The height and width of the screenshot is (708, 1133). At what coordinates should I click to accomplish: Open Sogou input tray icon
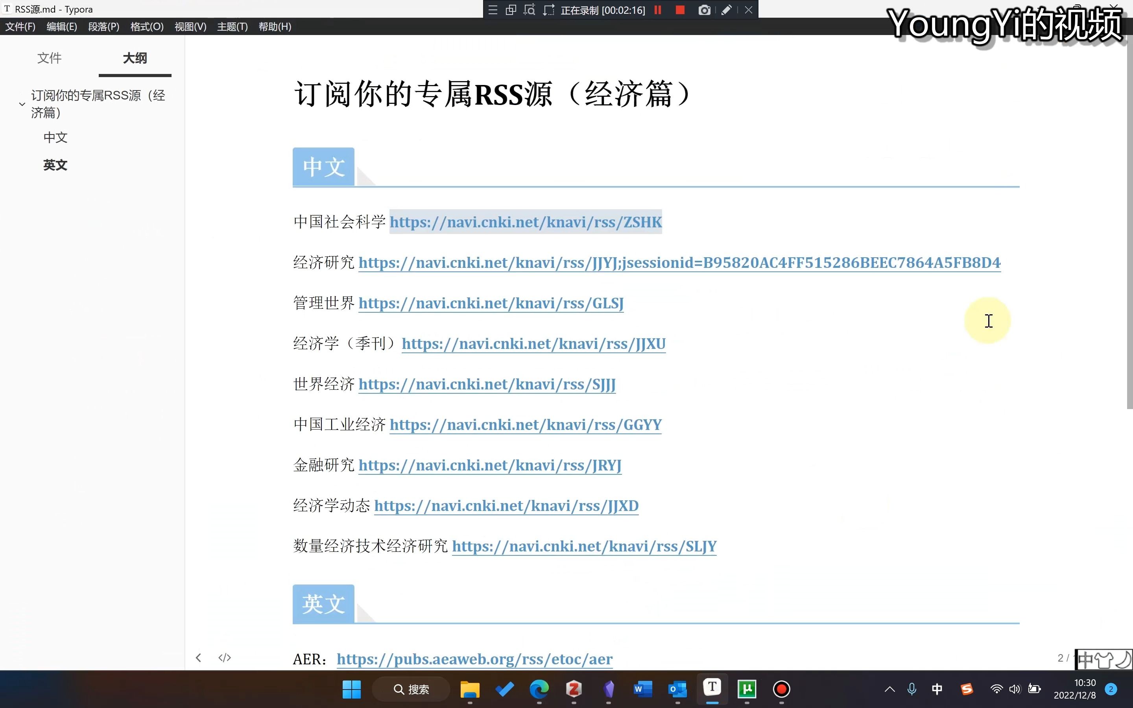(967, 689)
